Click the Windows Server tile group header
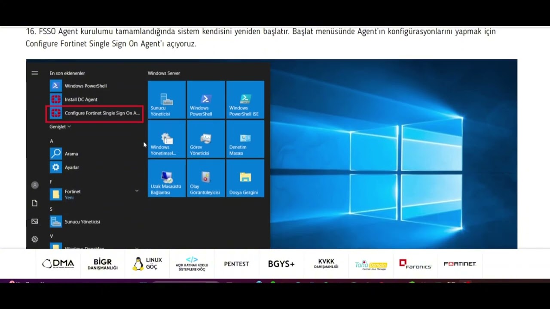The width and height of the screenshot is (550, 309). (164, 73)
